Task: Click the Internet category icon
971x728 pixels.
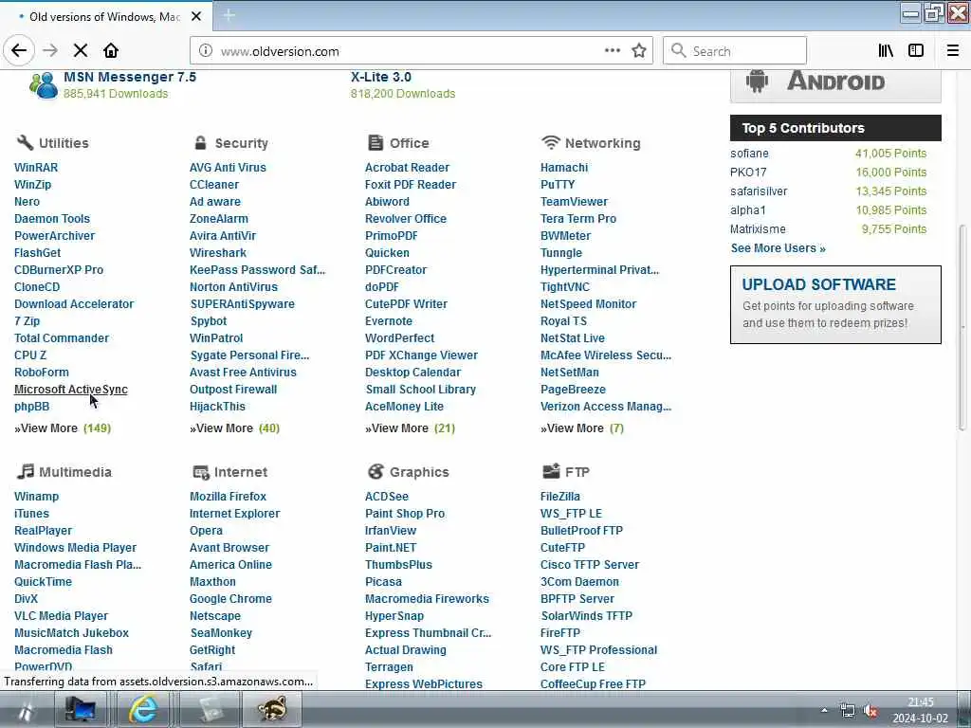Action: pyautogui.click(x=201, y=472)
